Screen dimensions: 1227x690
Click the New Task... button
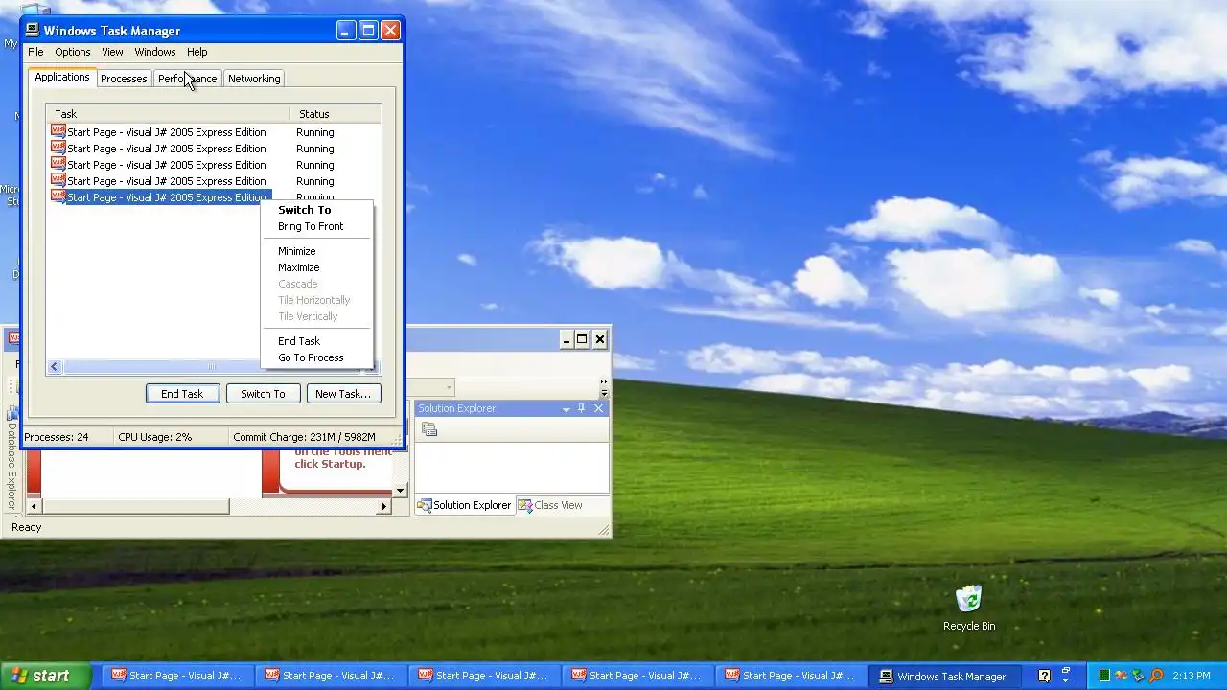[x=343, y=394]
